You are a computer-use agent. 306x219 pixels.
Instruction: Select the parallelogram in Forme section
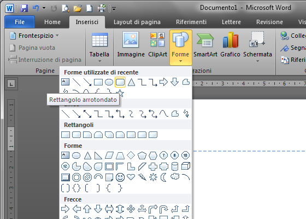point(109,155)
